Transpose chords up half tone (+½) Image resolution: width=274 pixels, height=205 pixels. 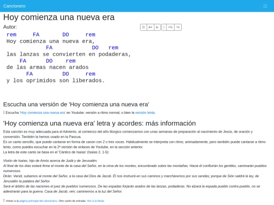click(170, 27)
